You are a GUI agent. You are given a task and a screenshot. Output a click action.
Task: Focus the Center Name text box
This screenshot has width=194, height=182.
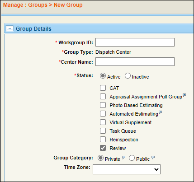[x=135, y=61]
